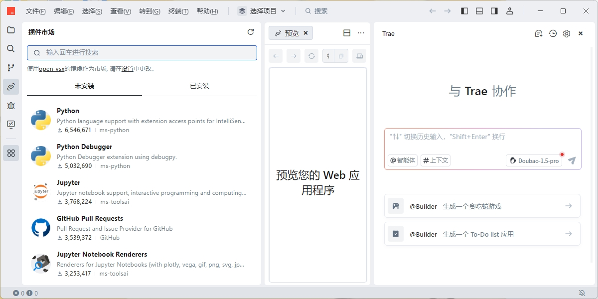Open Trae chat history
This screenshot has width=598, height=299.
pyautogui.click(x=553, y=33)
